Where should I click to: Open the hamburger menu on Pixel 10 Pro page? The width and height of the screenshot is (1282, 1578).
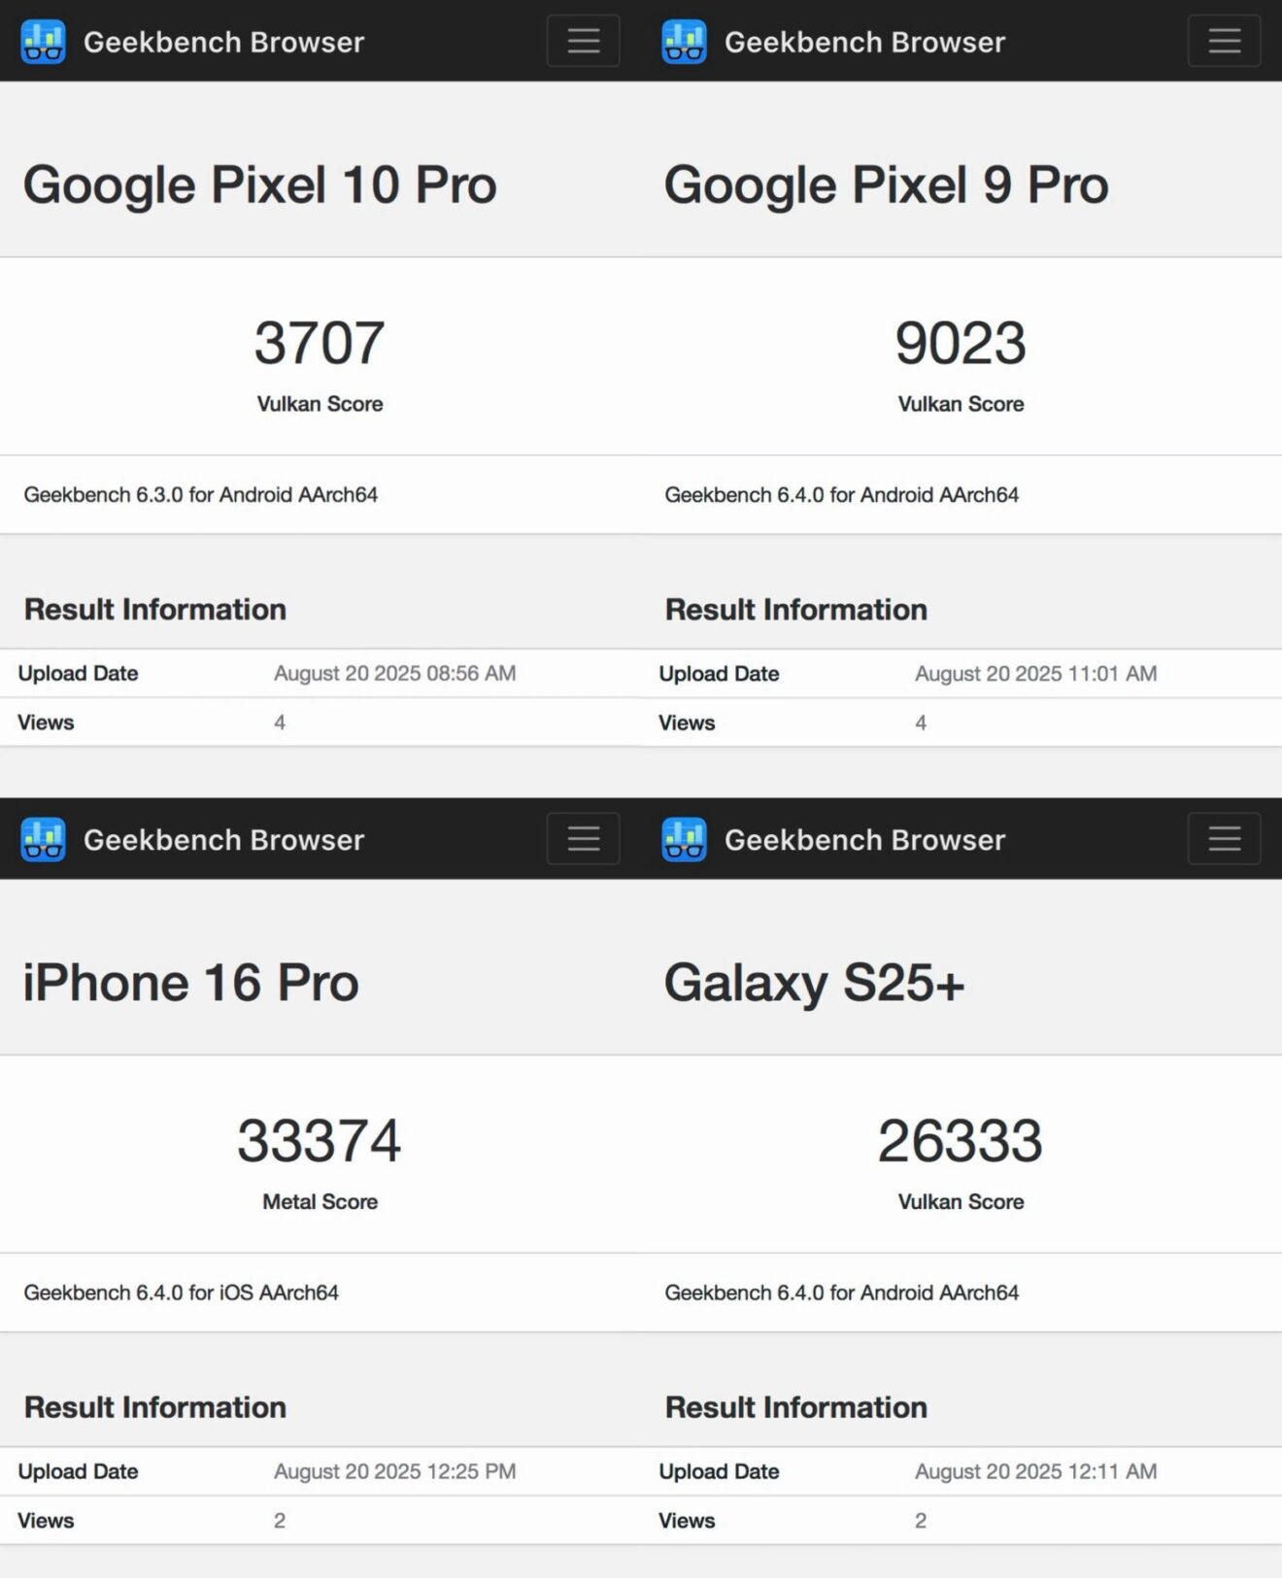point(583,41)
